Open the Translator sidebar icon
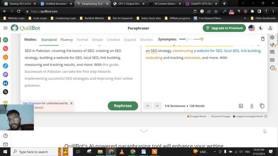 (6, 92)
